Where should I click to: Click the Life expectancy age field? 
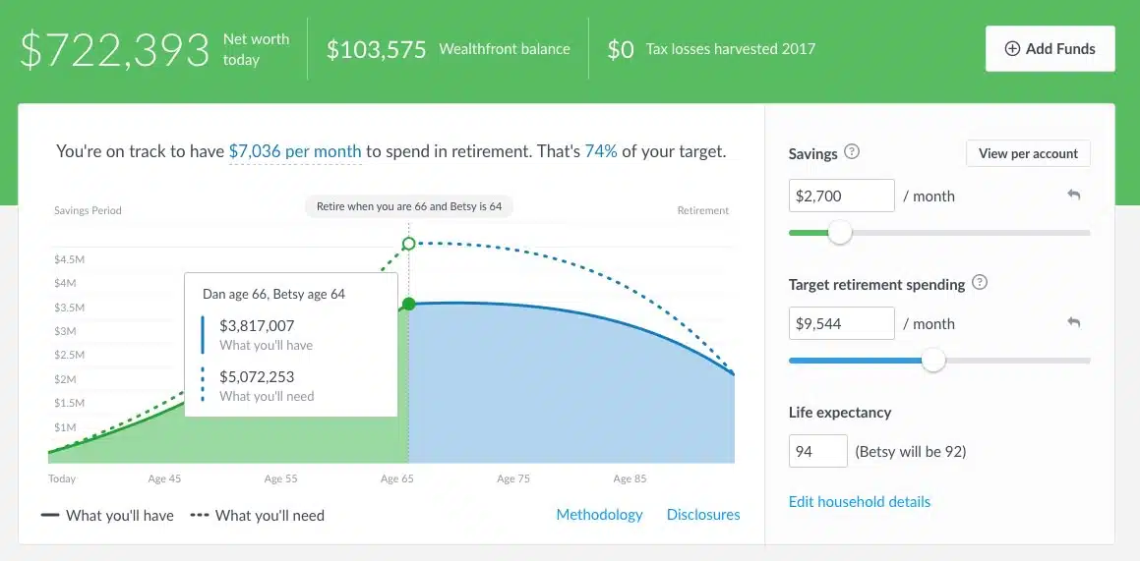click(x=817, y=451)
